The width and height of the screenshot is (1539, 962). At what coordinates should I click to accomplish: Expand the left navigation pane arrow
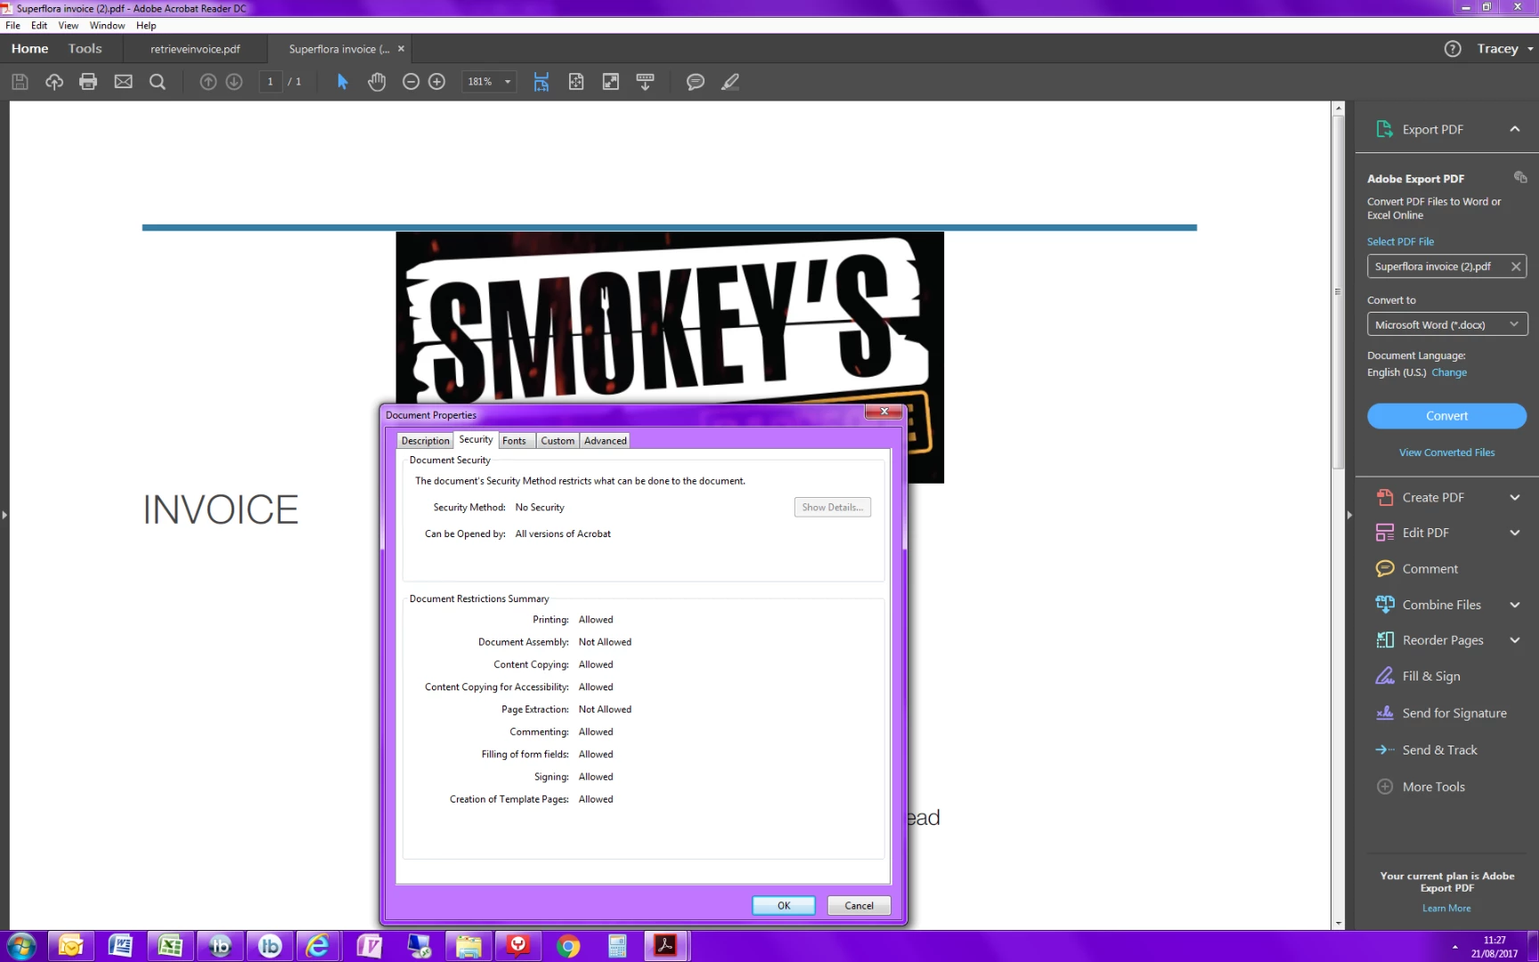[4, 515]
